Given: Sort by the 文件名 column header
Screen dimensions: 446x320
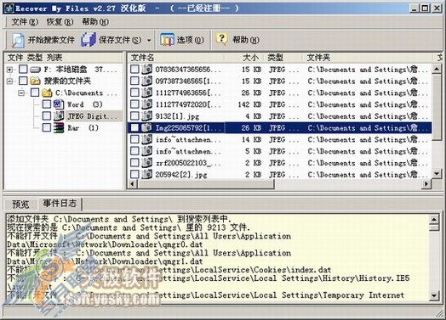Looking at the screenshot, I should [x=176, y=58].
